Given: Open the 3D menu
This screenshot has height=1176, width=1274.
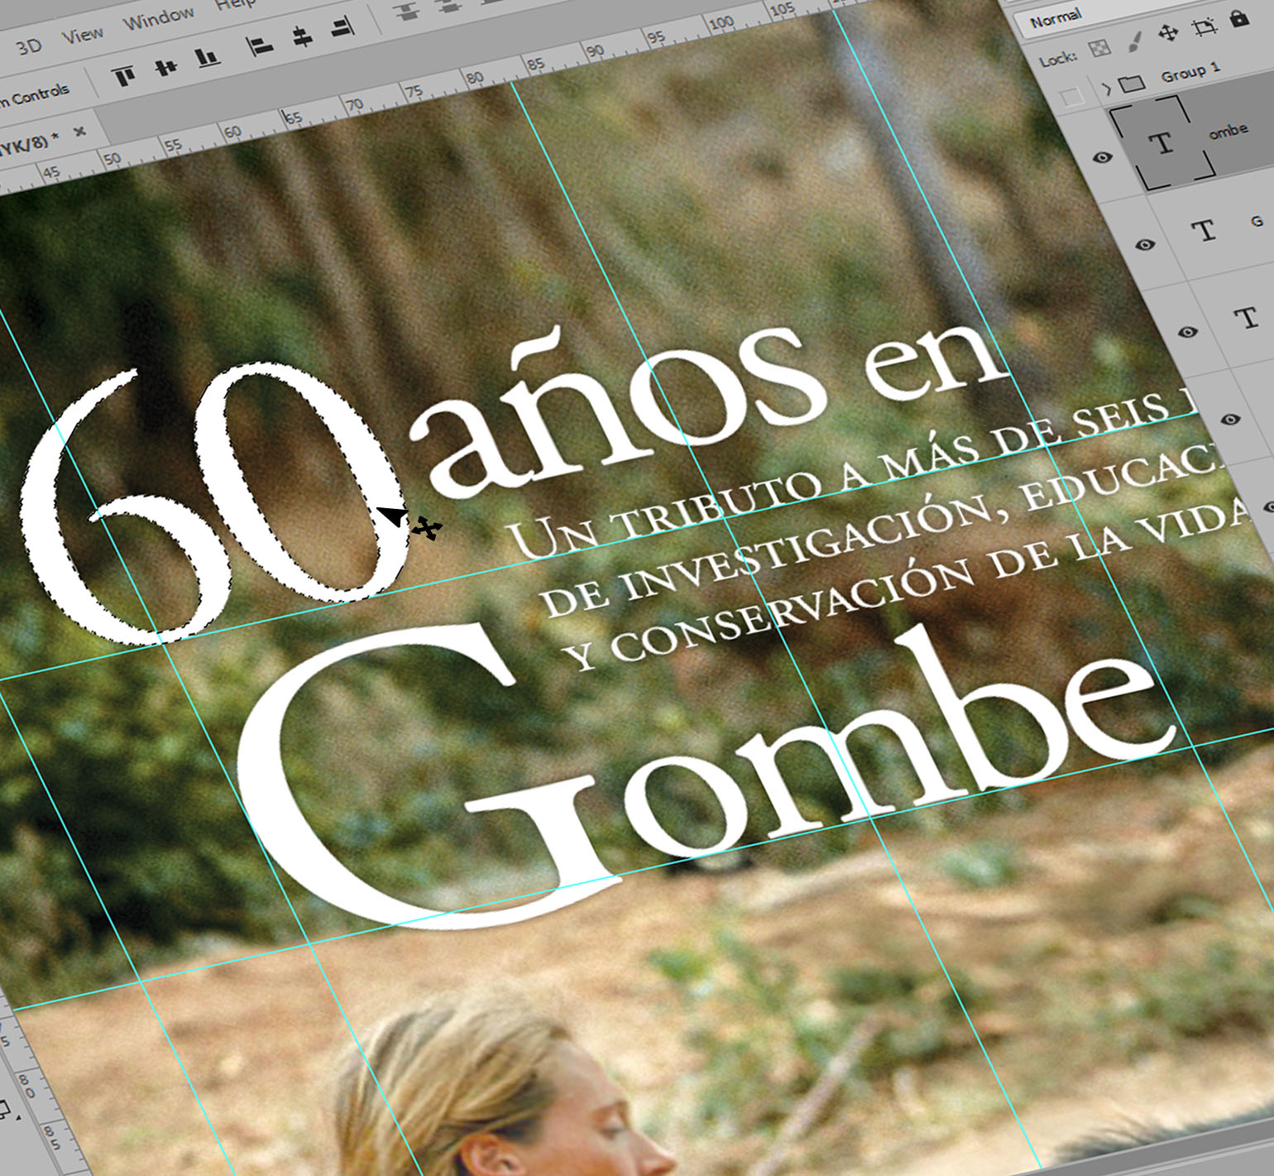Looking at the screenshot, I should point(29,47).
